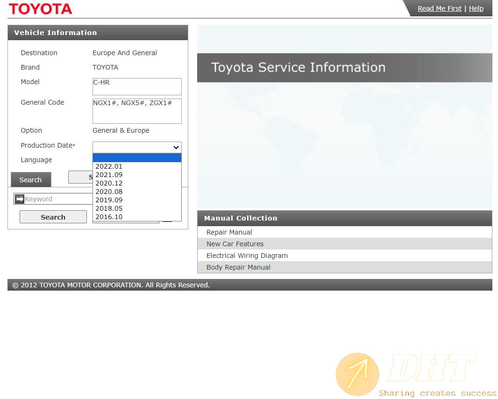Click the Model field showing C-HR

137,86
